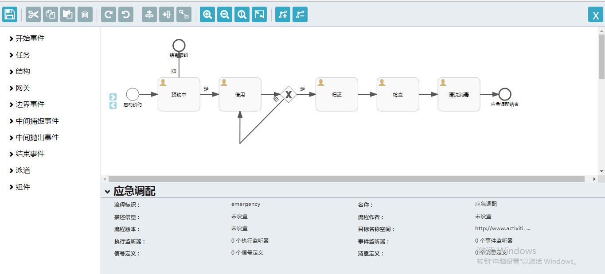Screen dimensions: 605x274
Task: Edit the 流程标识 value emergency
Action: tap(246, 205)
